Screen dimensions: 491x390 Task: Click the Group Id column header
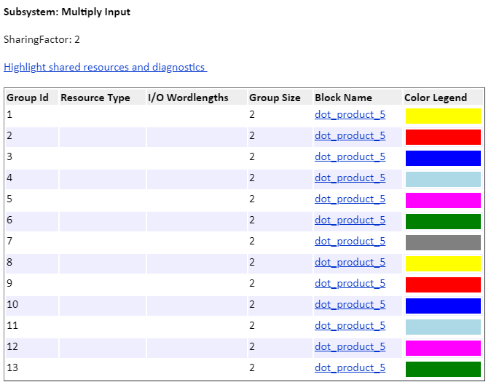pos(28,97)
